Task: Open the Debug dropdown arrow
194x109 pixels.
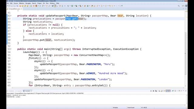Action: coord(70,6)
